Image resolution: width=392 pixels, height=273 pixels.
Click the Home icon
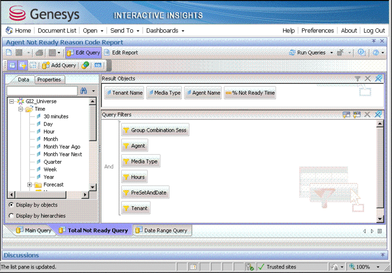tap(9, 30)
